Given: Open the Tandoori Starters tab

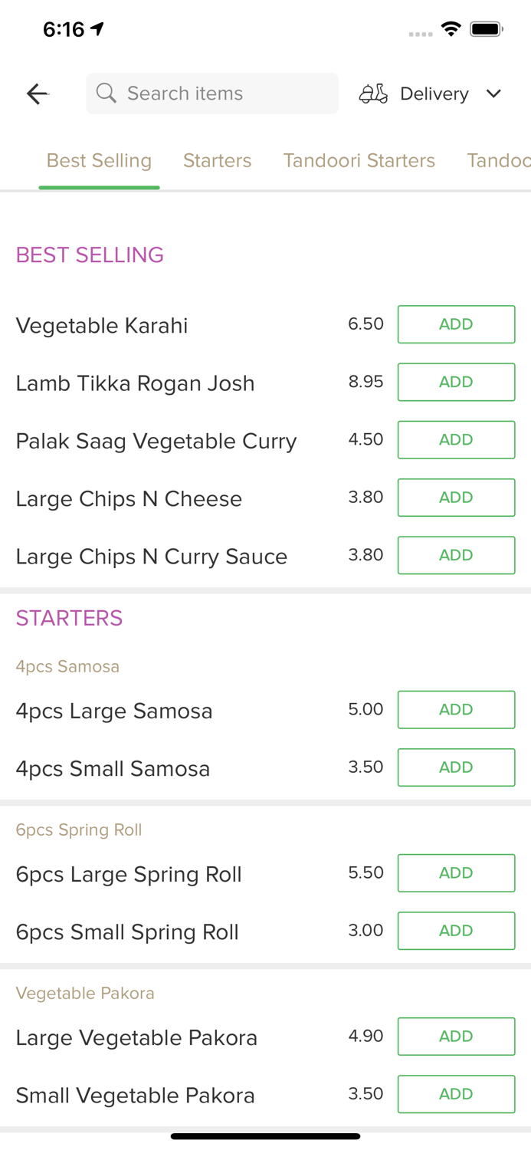Looking at the screenshot, I should click(359, 160).
